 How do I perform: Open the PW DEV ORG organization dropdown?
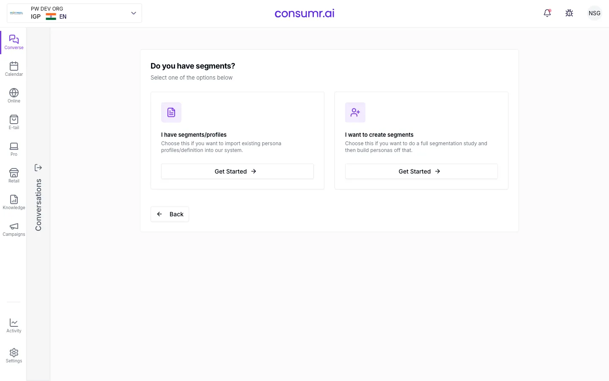click(74, 13)
